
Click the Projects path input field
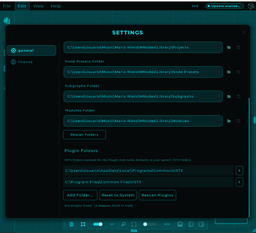click(143, 47)
